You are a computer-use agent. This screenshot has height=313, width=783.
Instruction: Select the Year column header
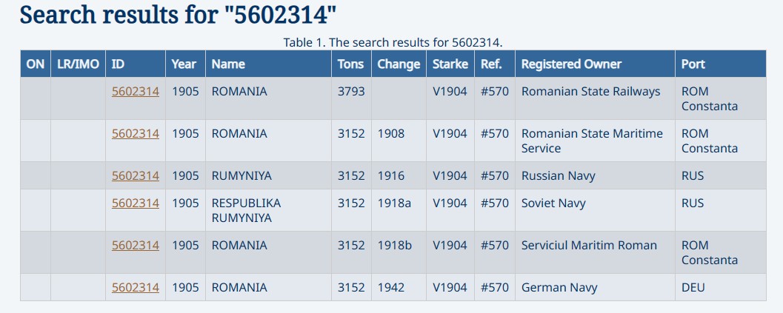(x=184, y=64)
